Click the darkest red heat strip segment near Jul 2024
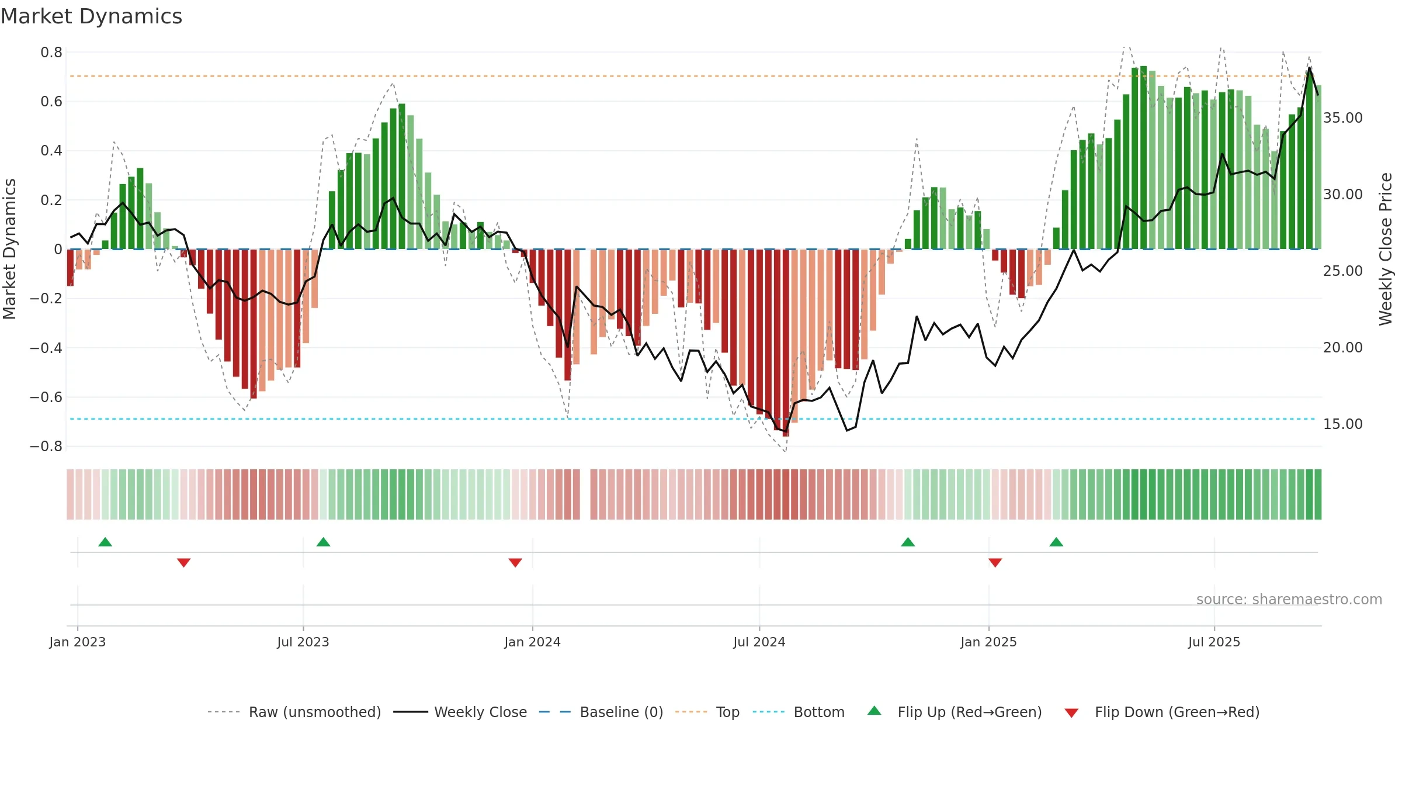 point(786,494)
